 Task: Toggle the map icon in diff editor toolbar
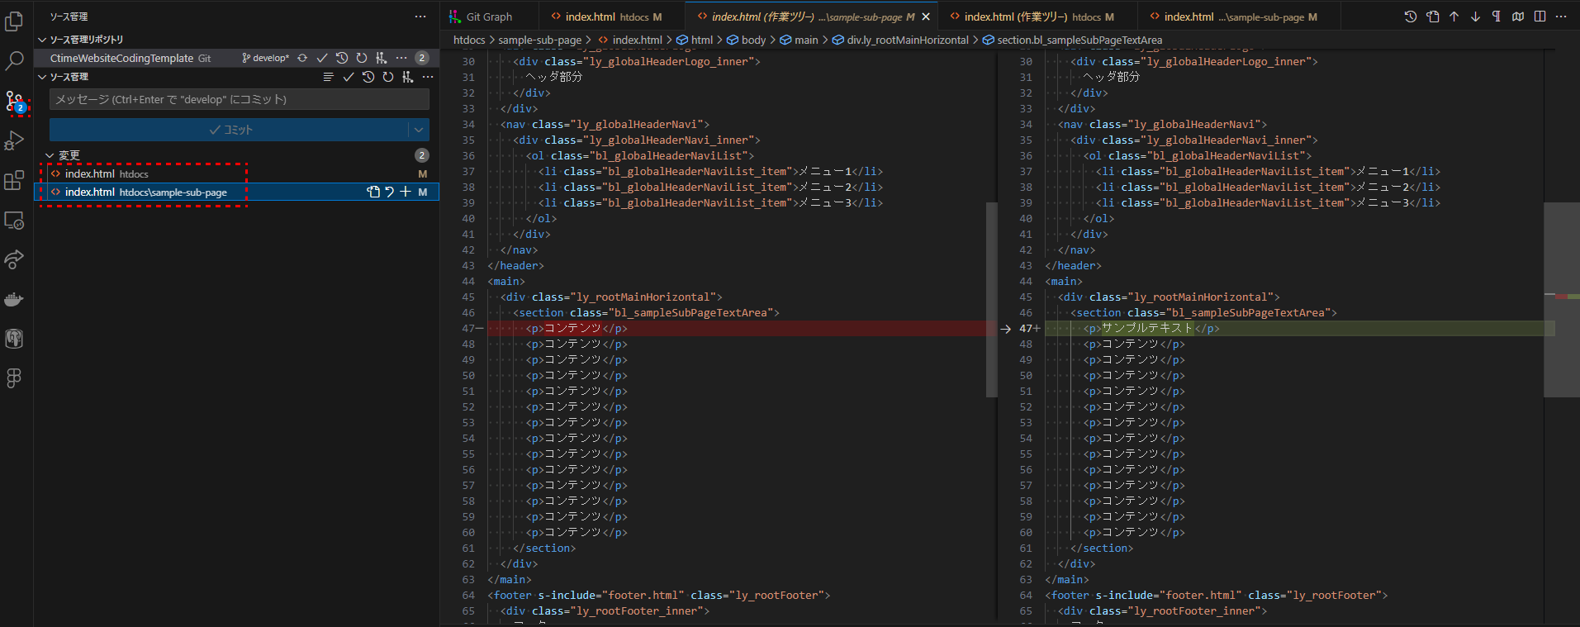pos(1518,17)
